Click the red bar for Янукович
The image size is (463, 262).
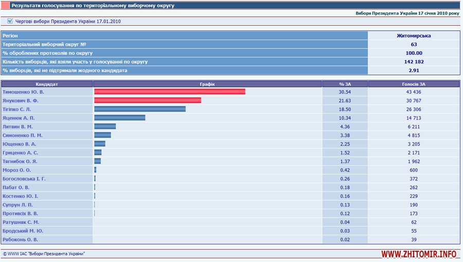147,100
